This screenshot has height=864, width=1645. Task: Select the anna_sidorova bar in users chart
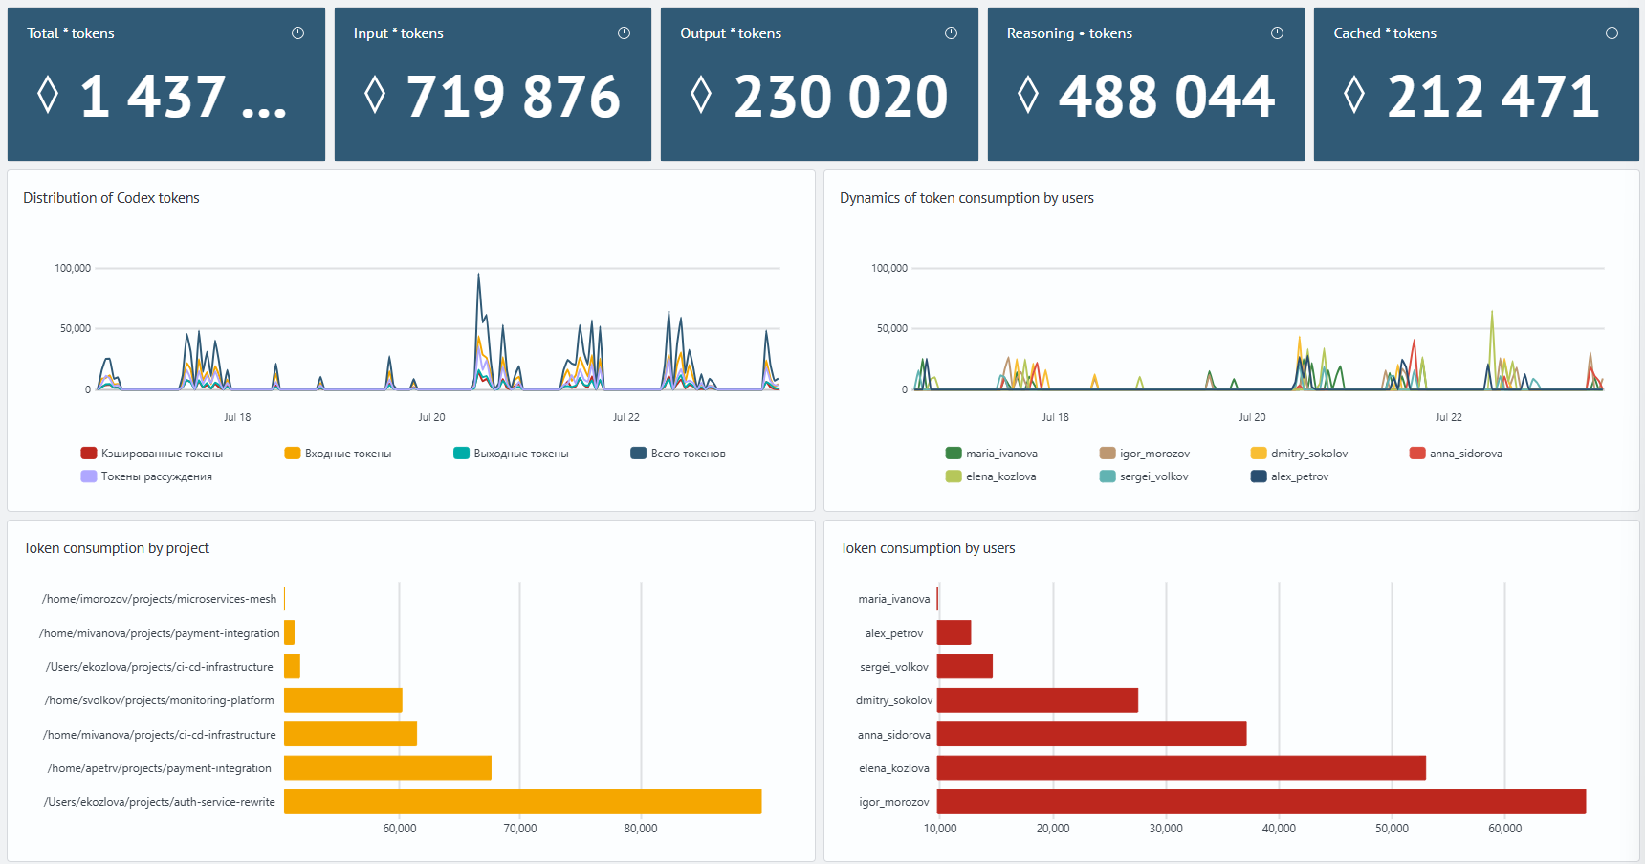[1092, 734]
